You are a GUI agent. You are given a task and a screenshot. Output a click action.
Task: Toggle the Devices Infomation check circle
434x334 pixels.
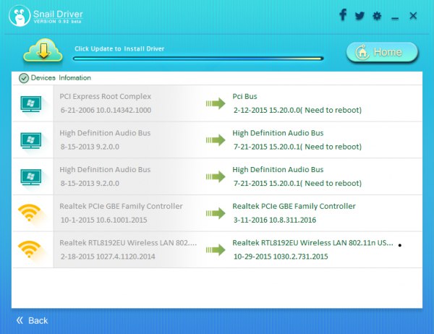click(24, 78)
